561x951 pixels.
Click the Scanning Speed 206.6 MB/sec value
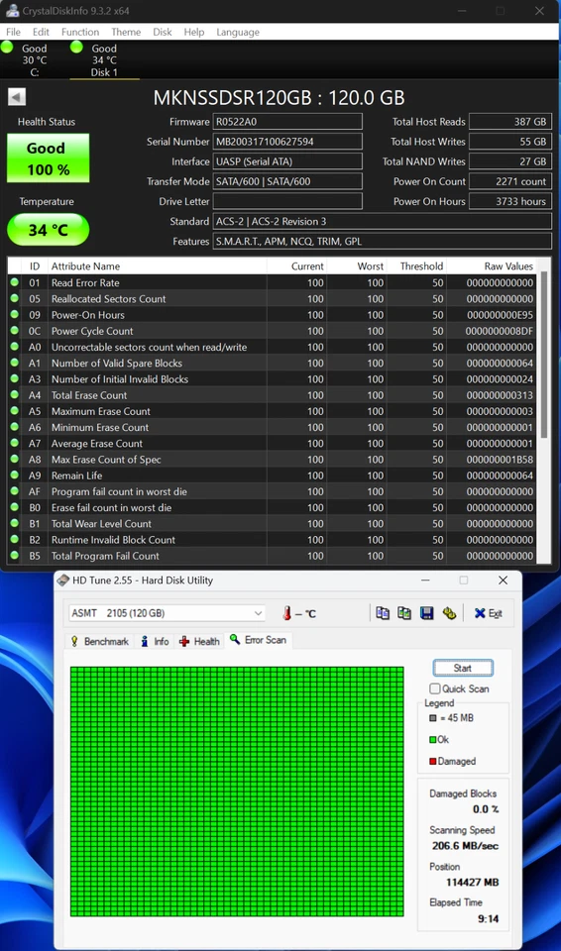(465, 845)
